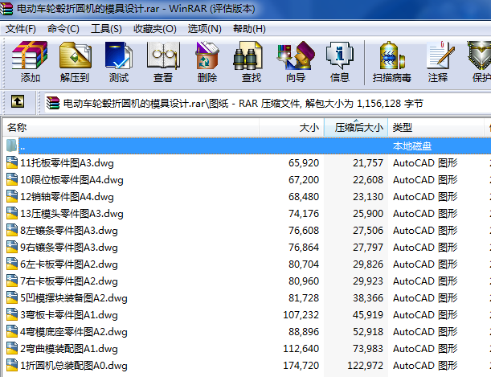The width and height of the screenshot is (491, 377).
Task: Click the DWG icon of 8左镶条零件图A3.dwg
Action: [12, 230]
